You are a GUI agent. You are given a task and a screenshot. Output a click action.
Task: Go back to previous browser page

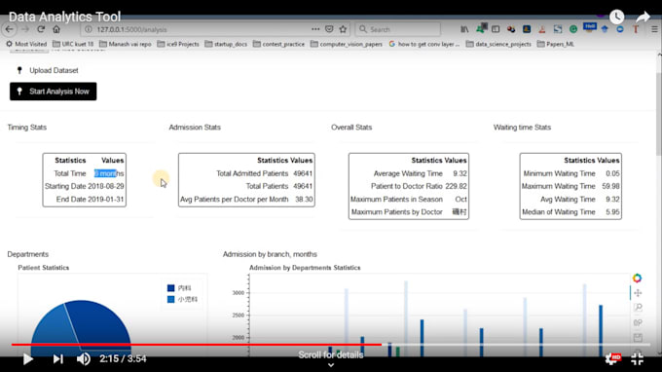point(10,29)
